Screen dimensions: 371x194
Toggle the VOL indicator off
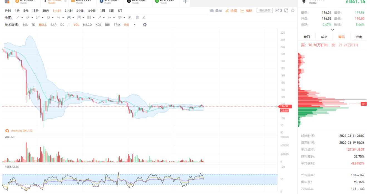coord(76,25)
